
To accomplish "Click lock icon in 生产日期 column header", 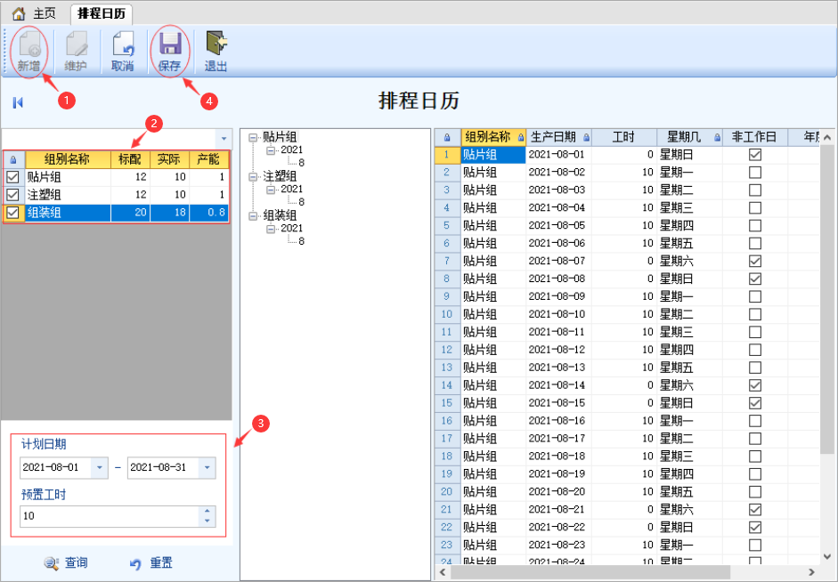I will [586, 138].
